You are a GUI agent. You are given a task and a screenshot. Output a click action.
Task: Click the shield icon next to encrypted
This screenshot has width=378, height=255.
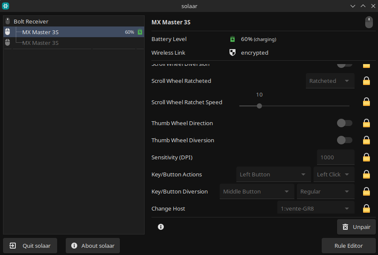(233, 53)
